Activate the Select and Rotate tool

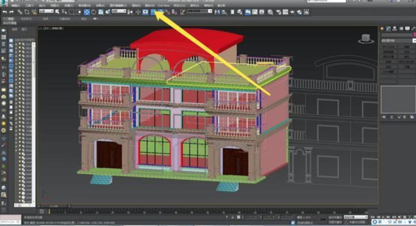[93, 12]
